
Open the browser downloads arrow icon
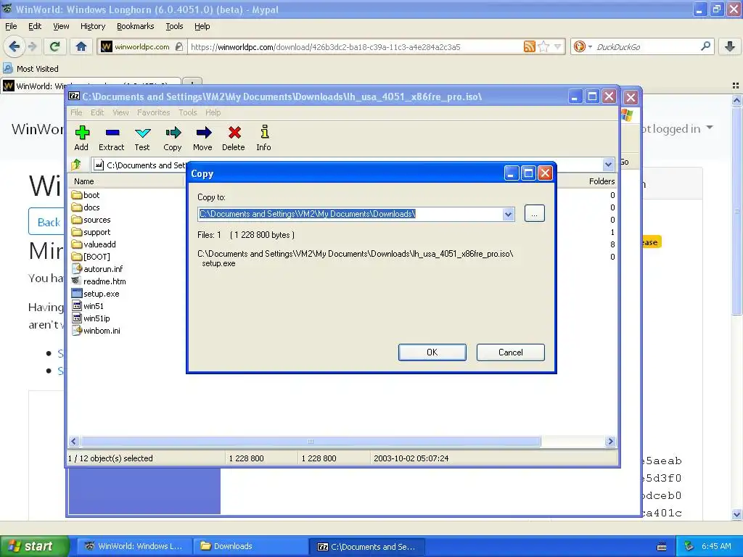pos(730,46)
